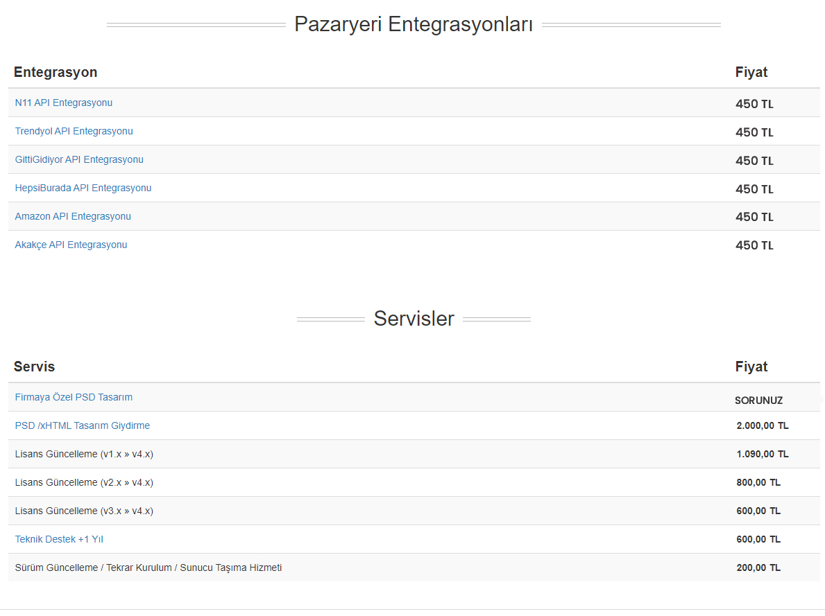This screenshot has width=825, height=616.
Task: Select Sürüm Güncelleme / Tekrar Kurulum row text
Action: (x=148, y=567)
